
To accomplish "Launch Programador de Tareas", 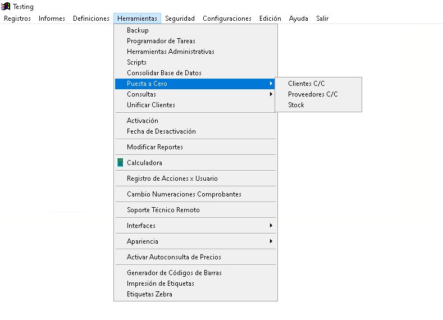I will (161, 41).
